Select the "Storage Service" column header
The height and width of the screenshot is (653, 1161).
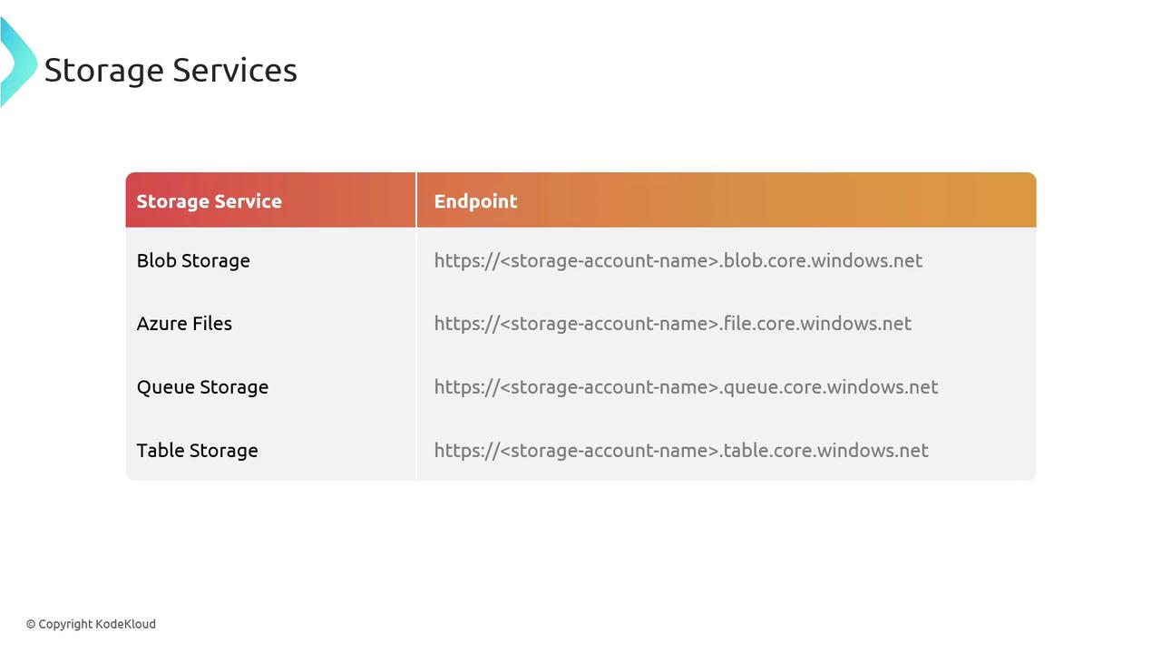pyautogui.click(x=209, y=201)
